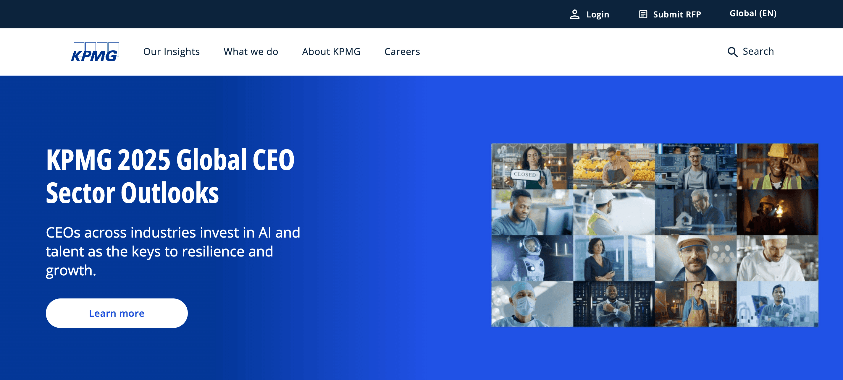Click the Learn more button
Viewport: 843px width, 380px height.
pos(117,313)
